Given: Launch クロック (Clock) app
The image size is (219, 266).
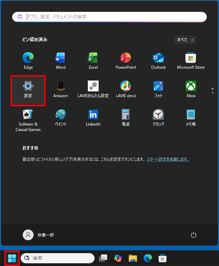Looking at the screenshot, I should tap(159, 118).
